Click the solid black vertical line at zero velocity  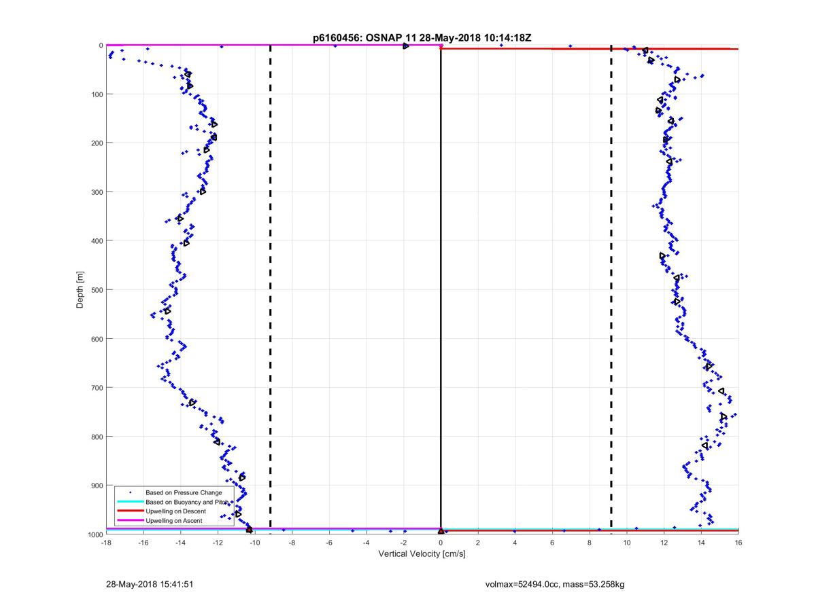(x=441, y=290)
